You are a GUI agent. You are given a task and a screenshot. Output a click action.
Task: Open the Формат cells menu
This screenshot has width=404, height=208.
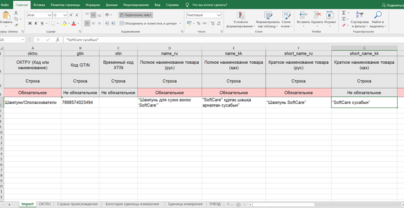(330, 19)
